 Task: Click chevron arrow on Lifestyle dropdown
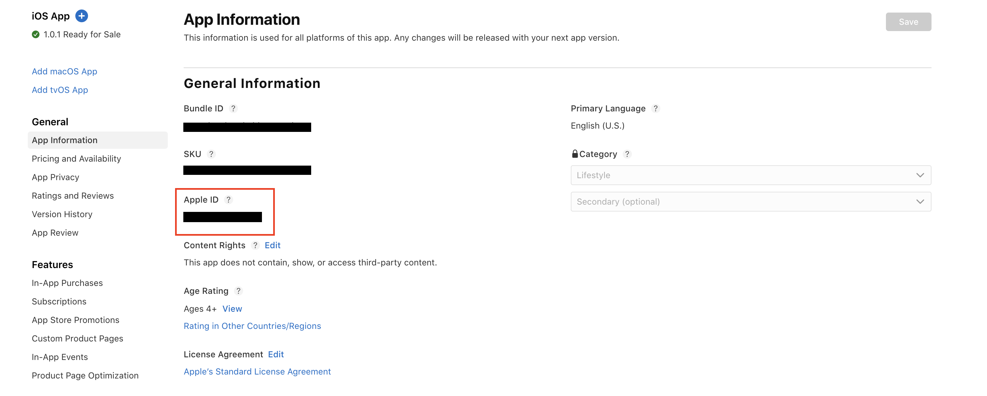point(920,175)
